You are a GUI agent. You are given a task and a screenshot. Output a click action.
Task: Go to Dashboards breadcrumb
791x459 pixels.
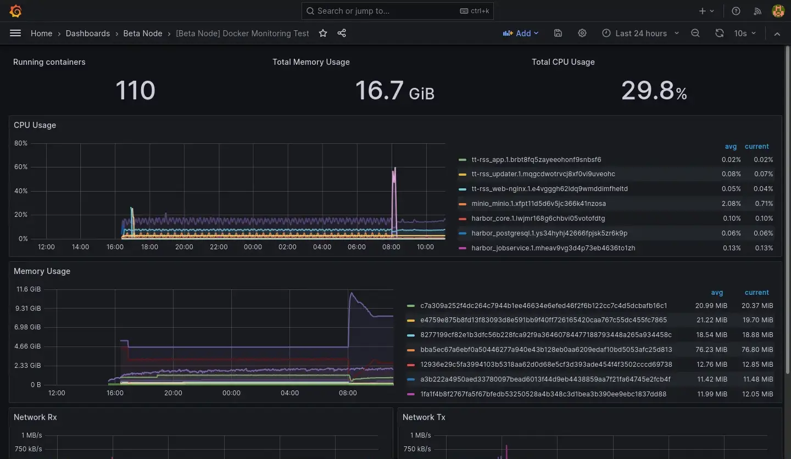88,33
